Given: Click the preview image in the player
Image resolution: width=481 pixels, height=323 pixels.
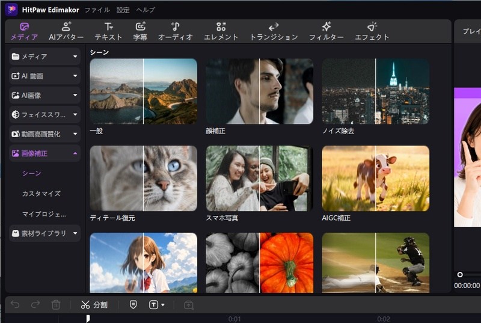Looking at the screenshot, I should click(x=468, y=157).
